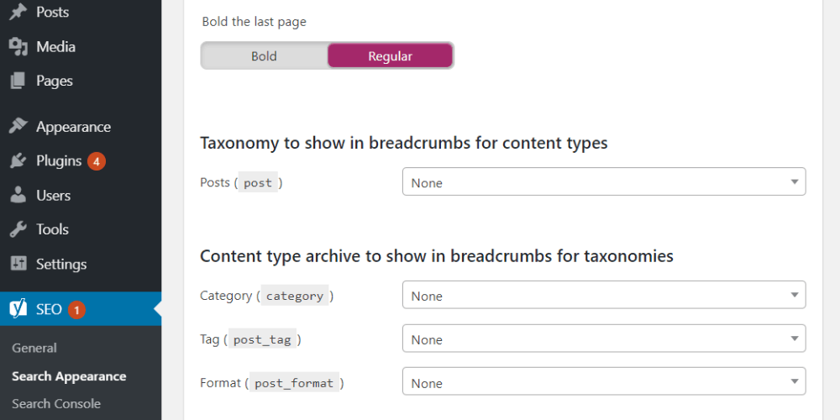Image resolution: width=840 pixels, height=420 pixels.
Task: Go to Search Console submenu
Action: click(56, 403)
